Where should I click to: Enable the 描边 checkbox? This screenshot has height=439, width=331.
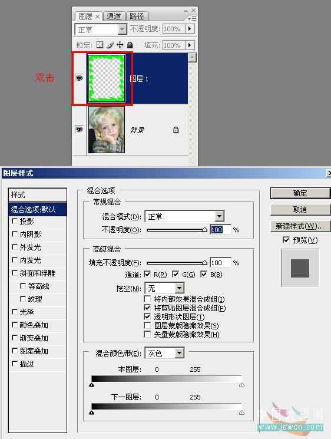click(x=15, y=364)
